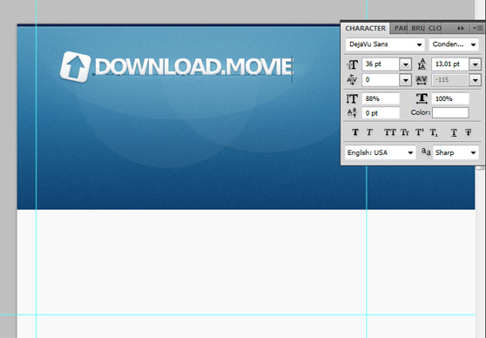Toggle Superscript style
Viewport: 486px width, 338px height.
pos(419,132)
